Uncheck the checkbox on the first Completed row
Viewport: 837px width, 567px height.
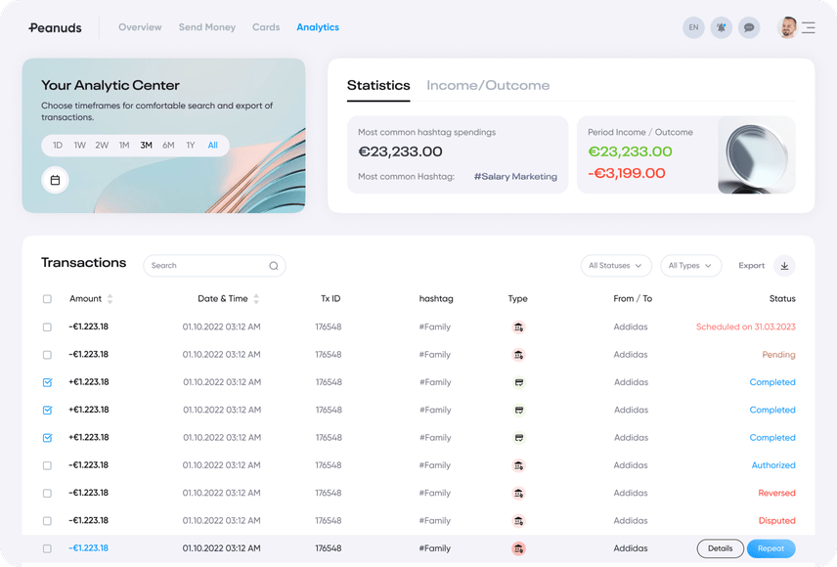pyautogui.click(x=47, y=382)
